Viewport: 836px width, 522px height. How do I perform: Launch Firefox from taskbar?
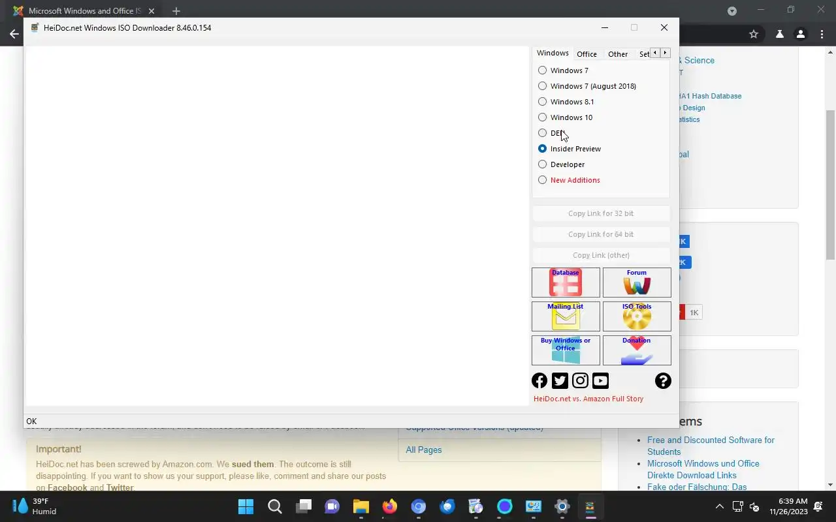click(x=390, y=506)
